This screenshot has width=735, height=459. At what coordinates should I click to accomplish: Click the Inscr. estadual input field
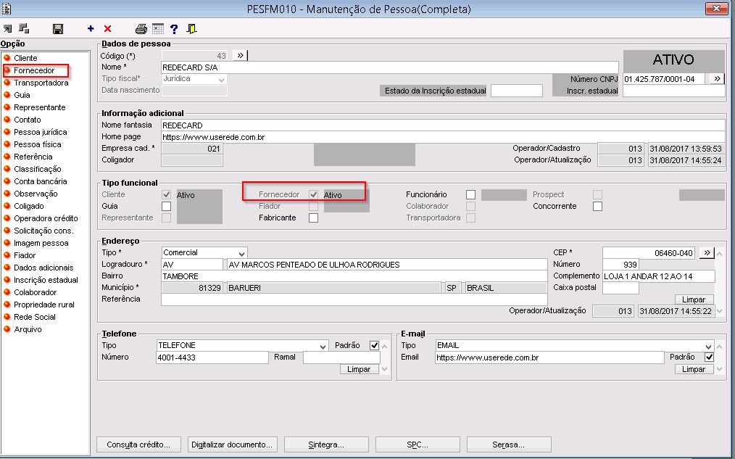673,91
